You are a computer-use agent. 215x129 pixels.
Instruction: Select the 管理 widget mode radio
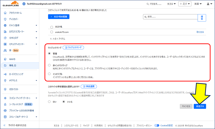coord(49,53)
